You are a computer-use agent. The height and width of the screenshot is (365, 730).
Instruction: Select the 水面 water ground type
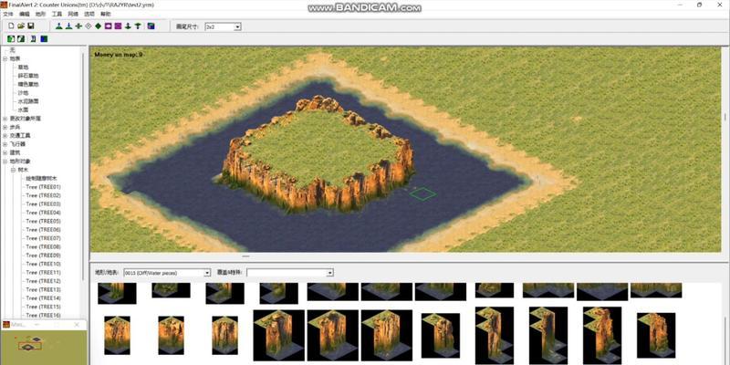point(23,109)
